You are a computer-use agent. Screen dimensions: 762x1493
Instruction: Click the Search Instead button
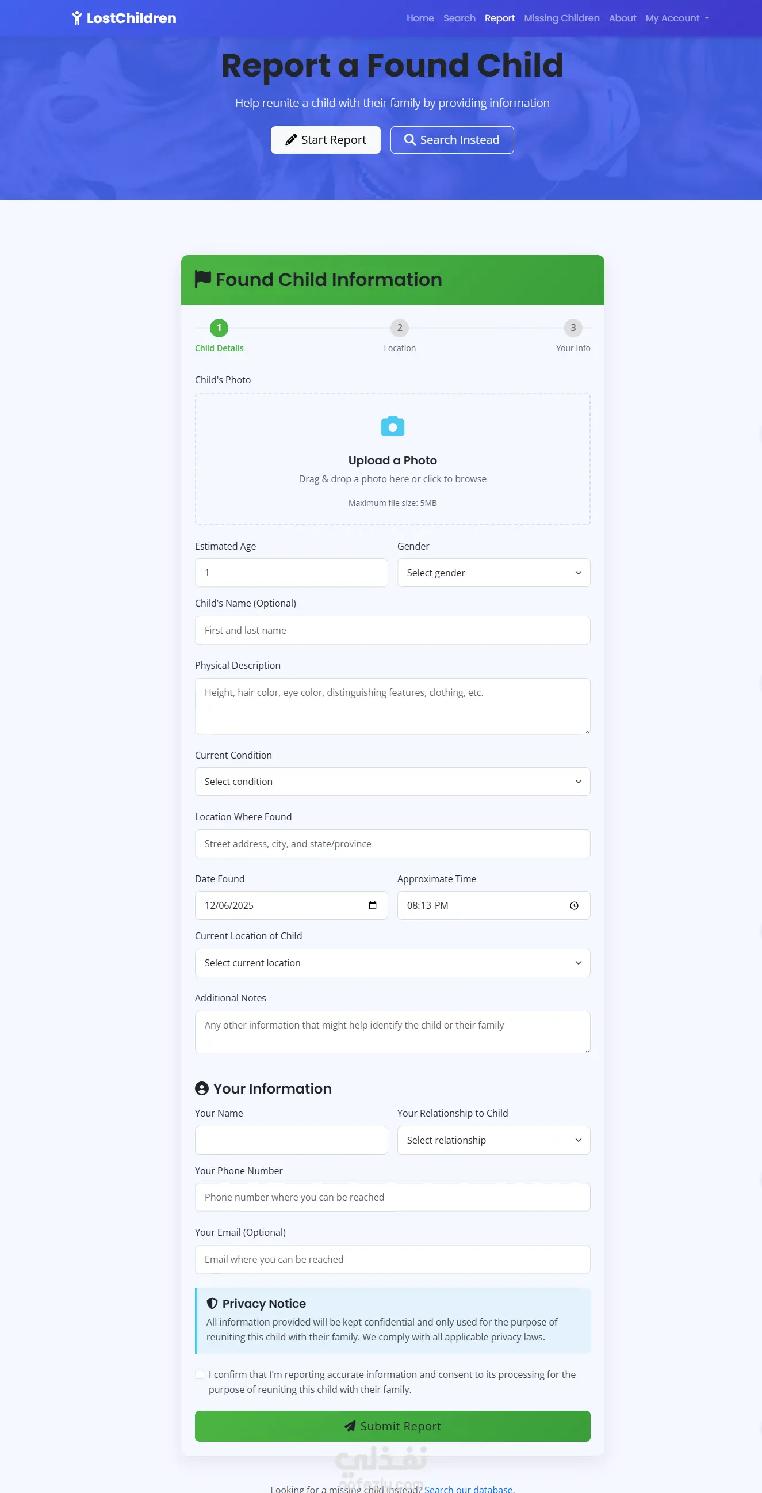tap(451, 140)
